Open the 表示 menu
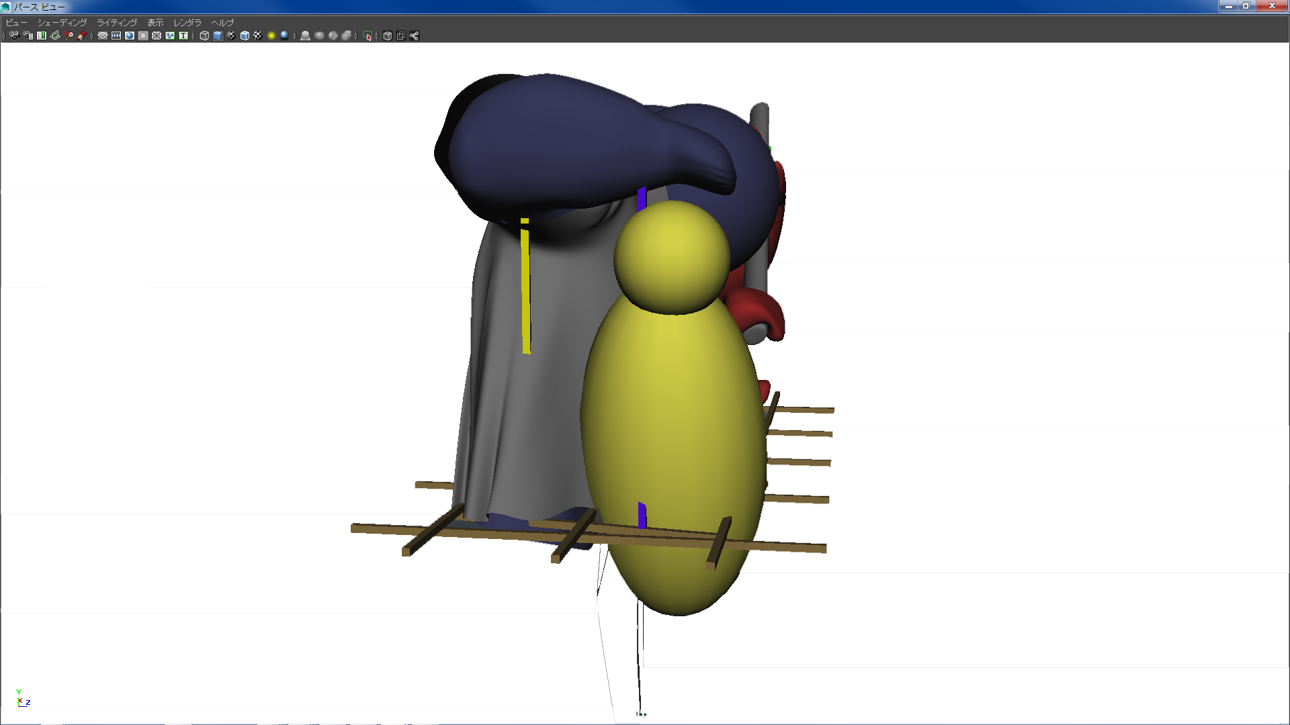This screenshot has height=725, width=1290. click(x=155, y=22)
